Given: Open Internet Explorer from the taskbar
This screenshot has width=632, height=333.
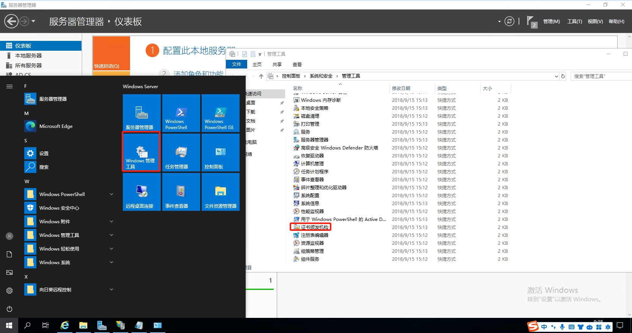Looking at the screenshot, I should (x=65, y=325).
